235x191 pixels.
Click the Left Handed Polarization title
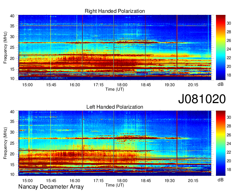click(115, 107)
